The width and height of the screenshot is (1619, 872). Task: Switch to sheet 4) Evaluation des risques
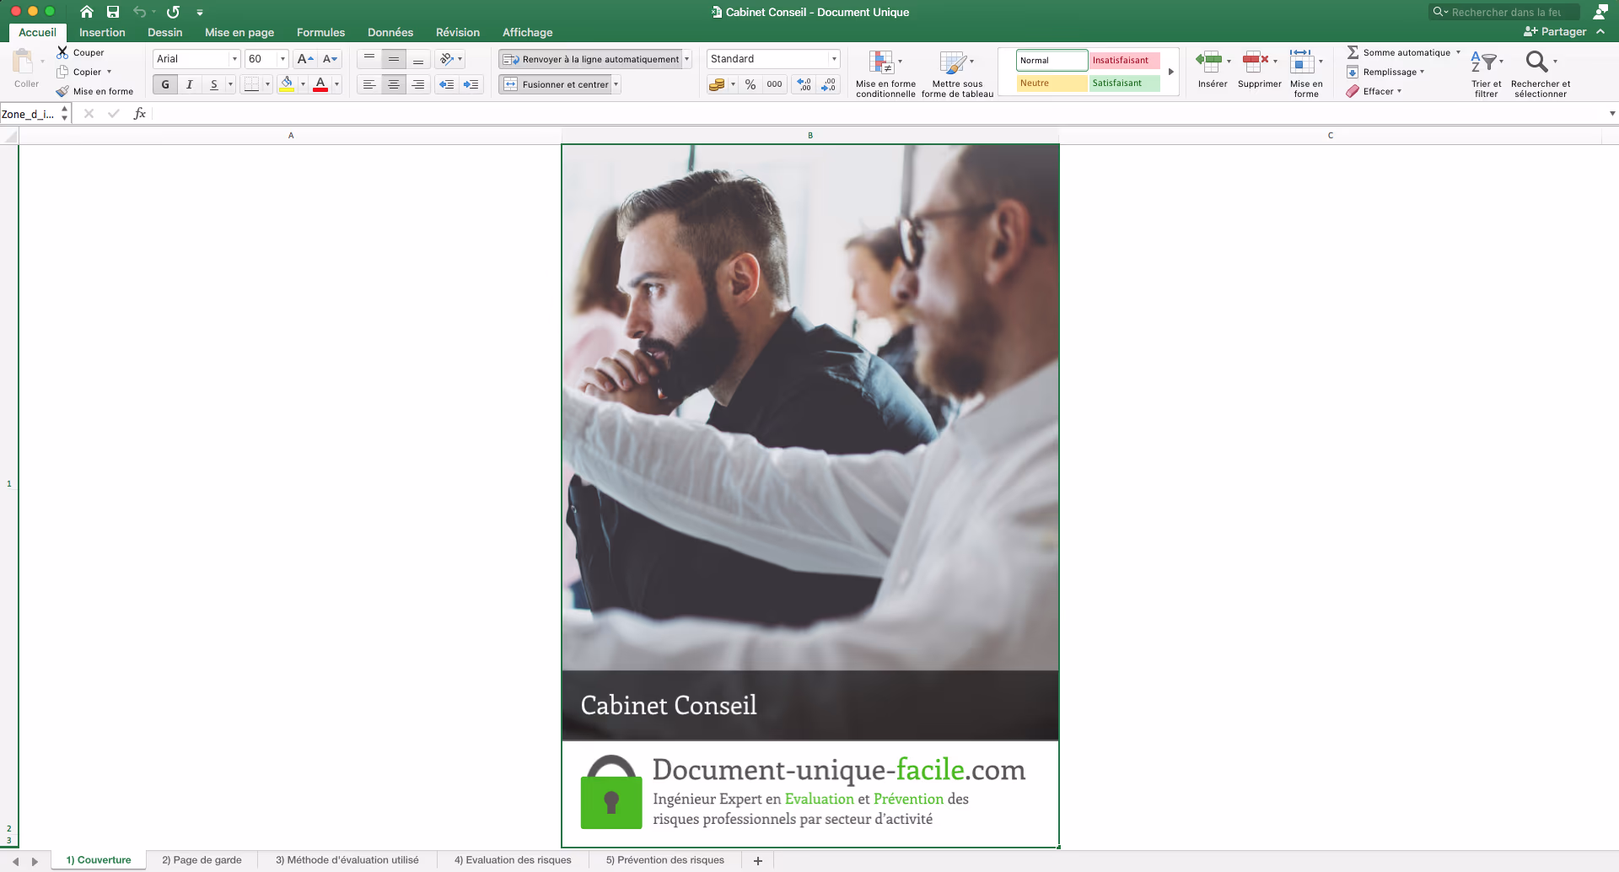(x=513, y=860)
